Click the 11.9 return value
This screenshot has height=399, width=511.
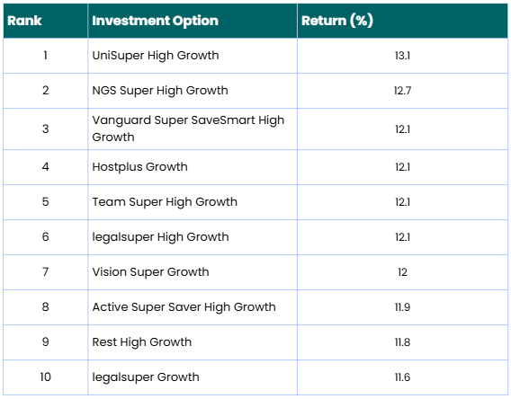(402, 307)
